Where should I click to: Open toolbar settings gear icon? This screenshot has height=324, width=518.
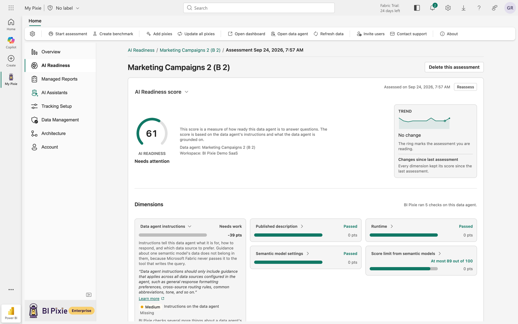coord(32,34)
